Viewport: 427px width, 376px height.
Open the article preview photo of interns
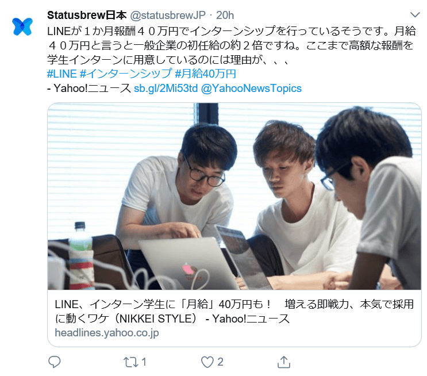[234, 196]
